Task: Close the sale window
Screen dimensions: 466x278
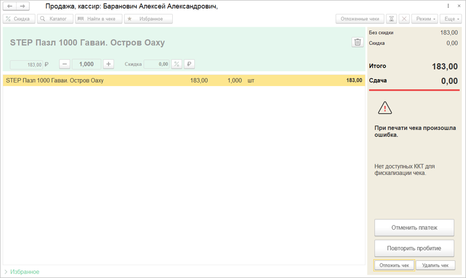Action: 459,6
